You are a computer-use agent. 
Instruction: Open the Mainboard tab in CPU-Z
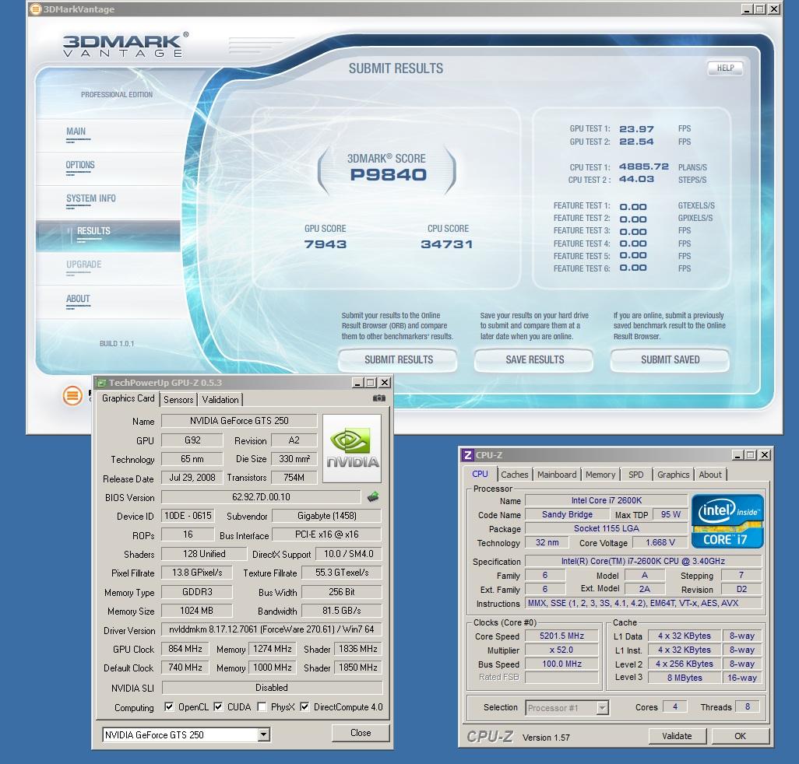click(557, 475)
